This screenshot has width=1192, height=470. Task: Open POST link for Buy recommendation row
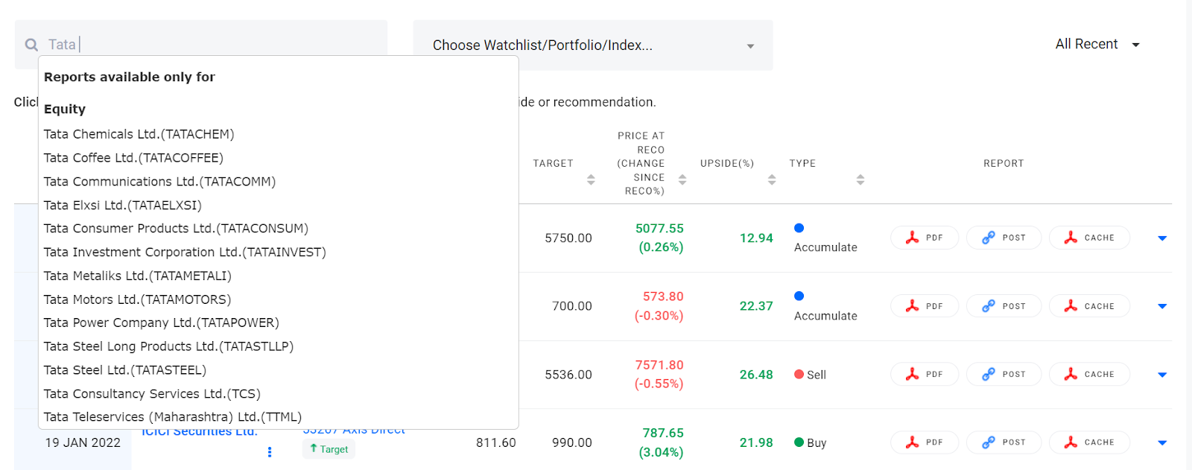point(1004,442)
